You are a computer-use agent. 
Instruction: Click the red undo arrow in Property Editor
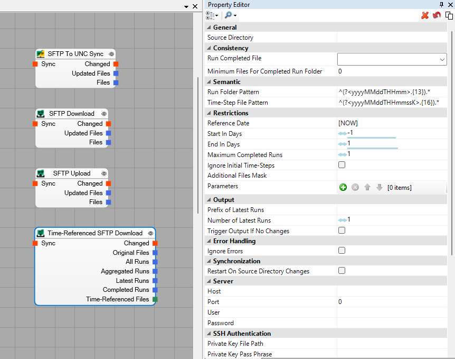tap(437, 15)
